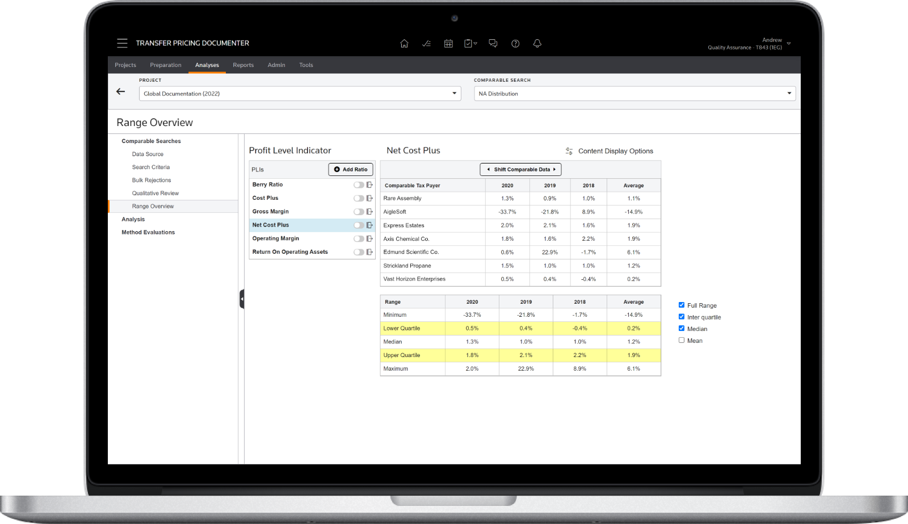Toggle the Gross Margin ratio switch

pyautogui.click(x=359, y=212)
